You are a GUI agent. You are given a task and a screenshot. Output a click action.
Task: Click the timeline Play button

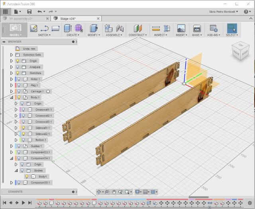click(x=23, y=203)
